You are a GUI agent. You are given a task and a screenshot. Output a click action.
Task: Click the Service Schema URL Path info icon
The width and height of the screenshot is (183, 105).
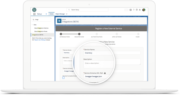tap(105, 73)
